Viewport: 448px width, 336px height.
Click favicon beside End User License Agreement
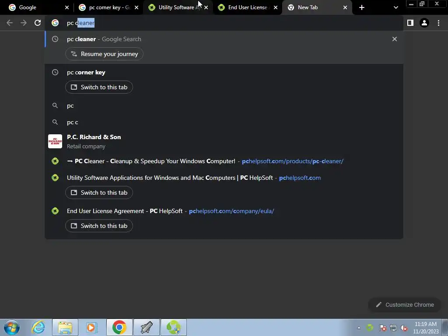click(x=55, y=211)
